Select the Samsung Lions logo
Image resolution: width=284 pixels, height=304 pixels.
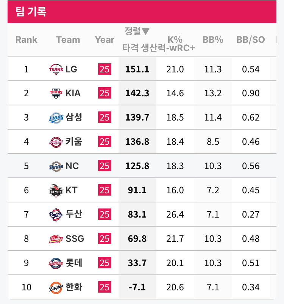56,118
